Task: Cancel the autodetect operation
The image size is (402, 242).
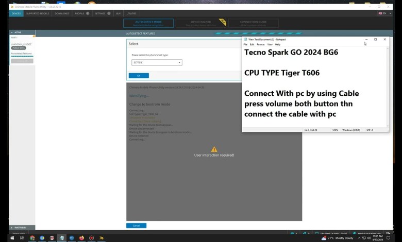Action: (136, 226)
